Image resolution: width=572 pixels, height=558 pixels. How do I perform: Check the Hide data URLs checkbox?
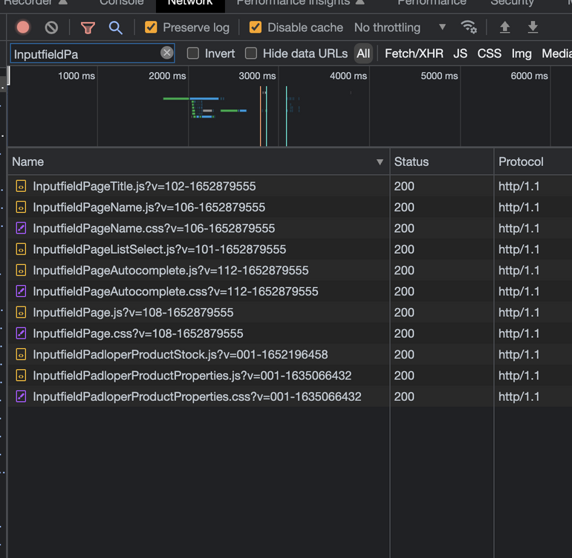pos(251,54)
